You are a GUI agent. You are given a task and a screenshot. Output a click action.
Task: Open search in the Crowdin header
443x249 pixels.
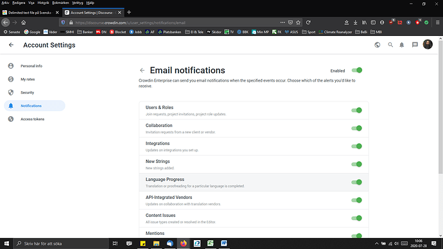pyautogui.click(x=390, y=45)
